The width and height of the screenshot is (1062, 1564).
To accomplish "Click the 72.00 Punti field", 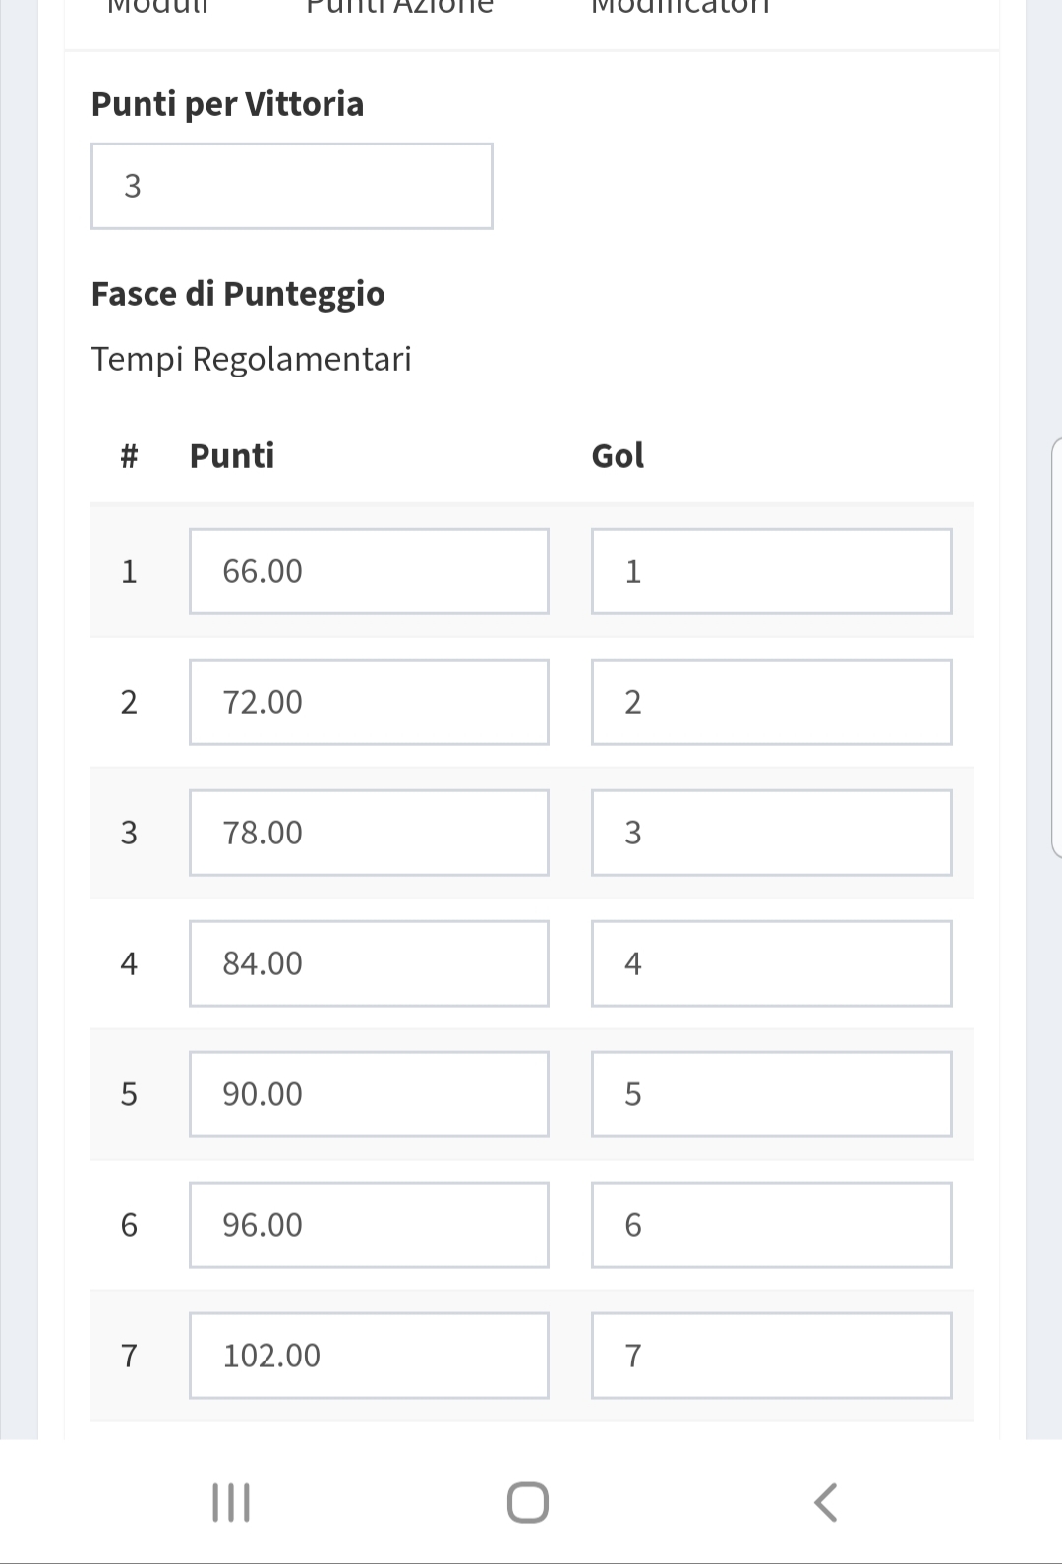I will coord(369,702).
